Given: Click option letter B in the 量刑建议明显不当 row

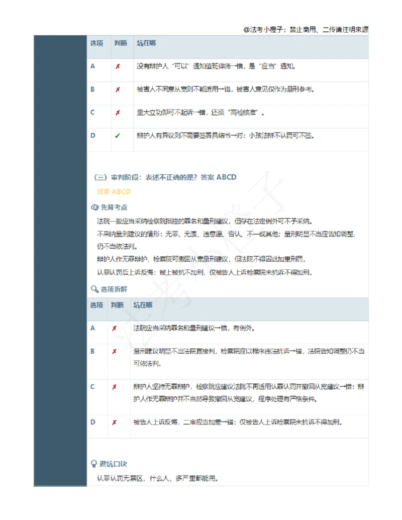Looking at the screenshot, I should (x=92, y=351).
